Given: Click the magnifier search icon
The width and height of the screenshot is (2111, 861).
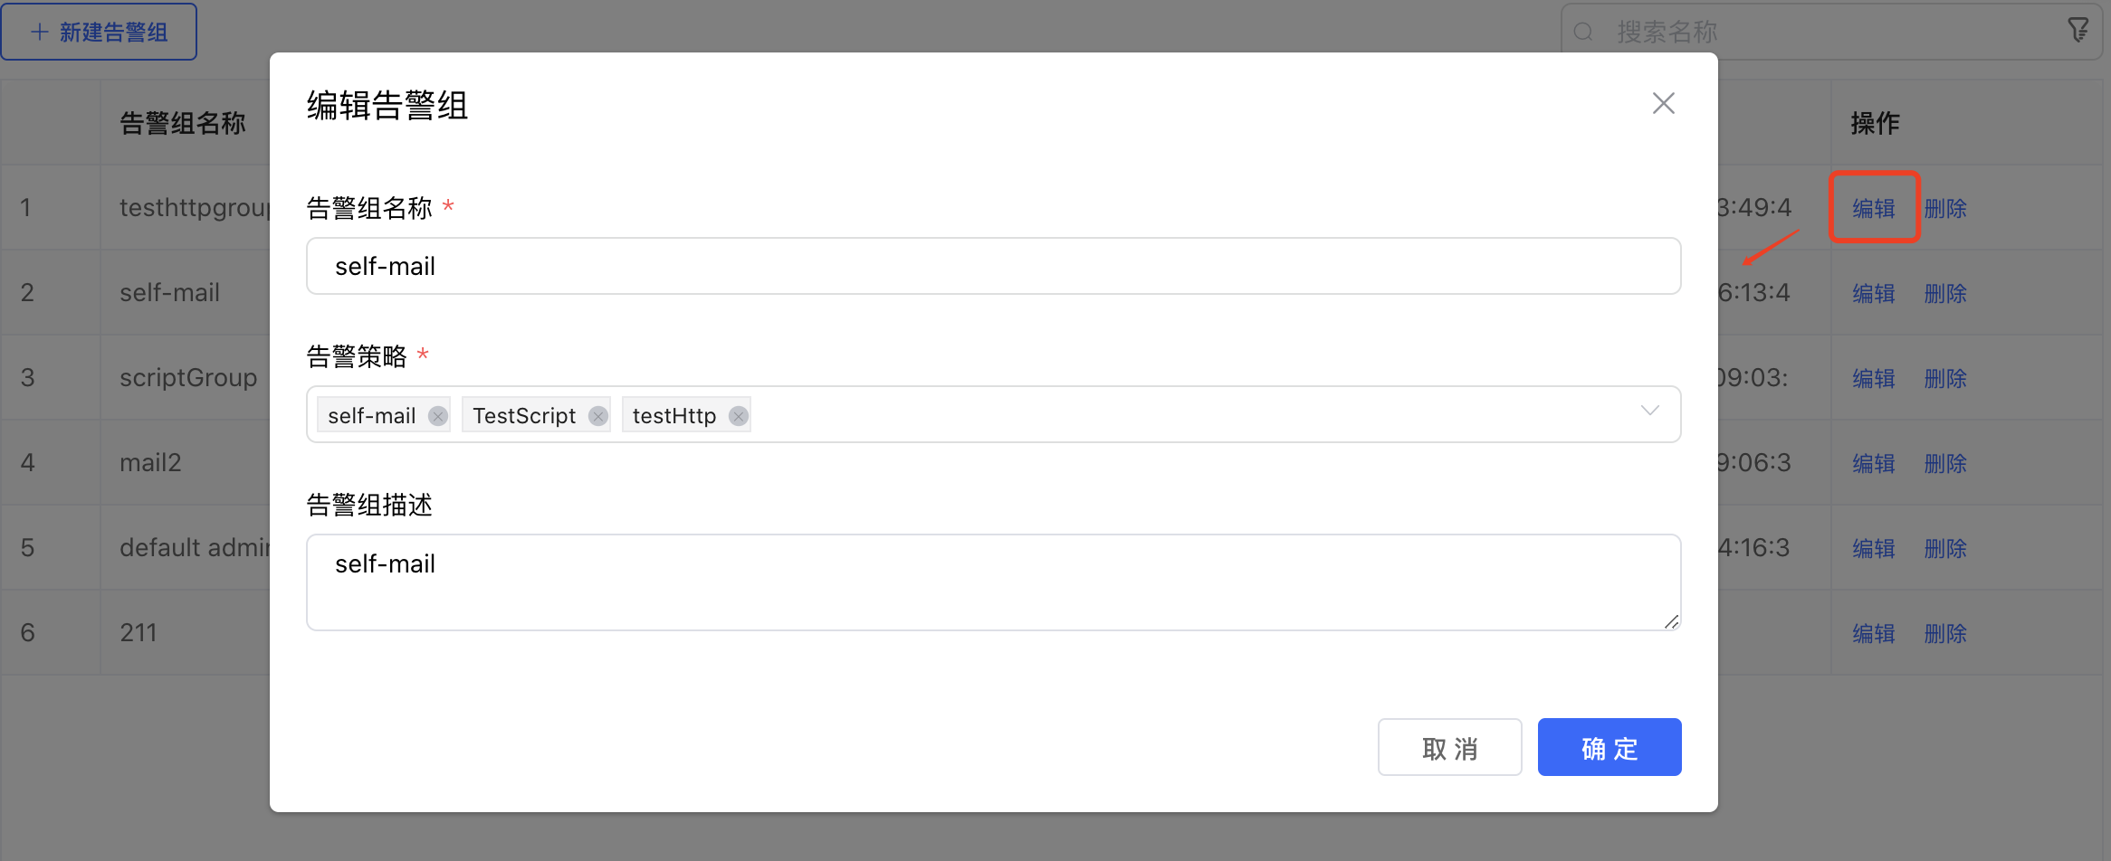Looking at the screenshot, I should coord(1583,33).
